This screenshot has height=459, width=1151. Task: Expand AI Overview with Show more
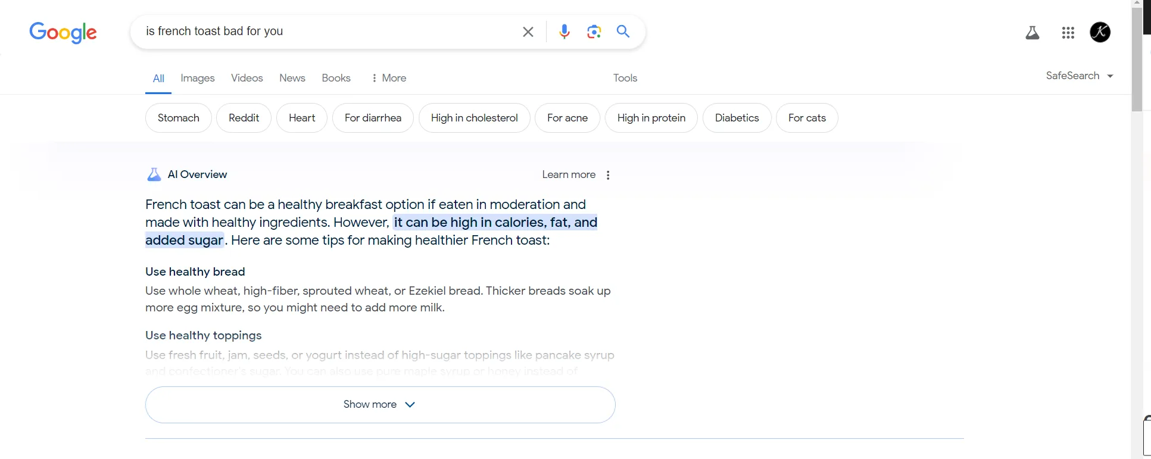click(380, 405)
